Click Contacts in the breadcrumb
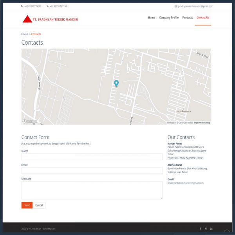 tap(36, 34)
